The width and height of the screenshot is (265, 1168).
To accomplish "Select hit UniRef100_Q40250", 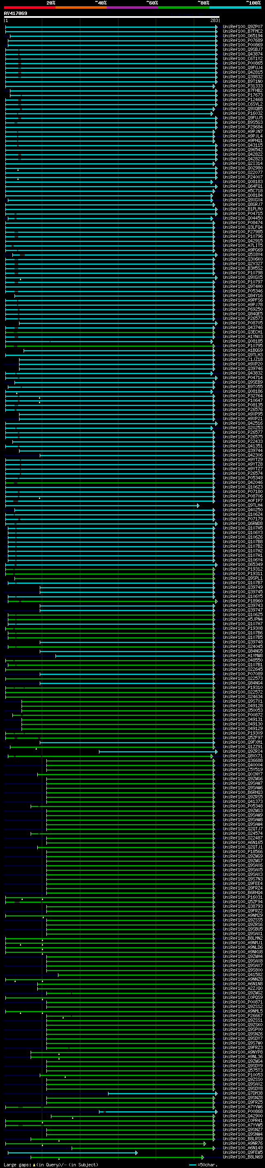I will tap(243, 510).
